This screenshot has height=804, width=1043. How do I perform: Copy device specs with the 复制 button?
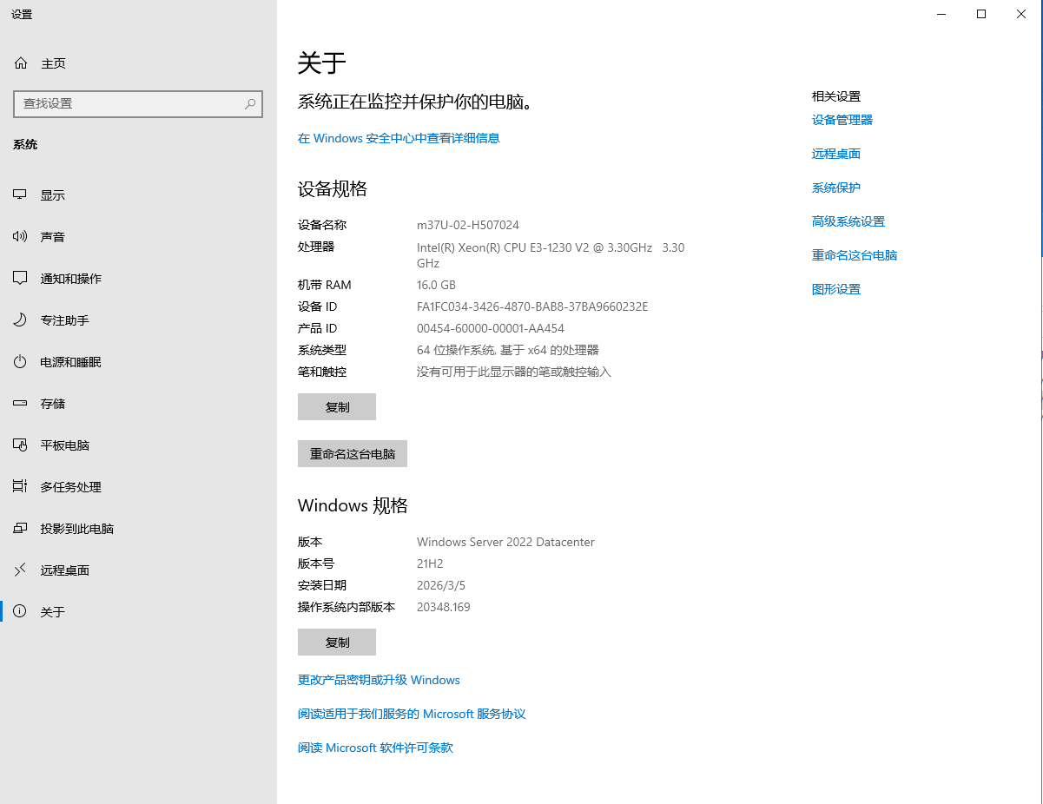336,406
